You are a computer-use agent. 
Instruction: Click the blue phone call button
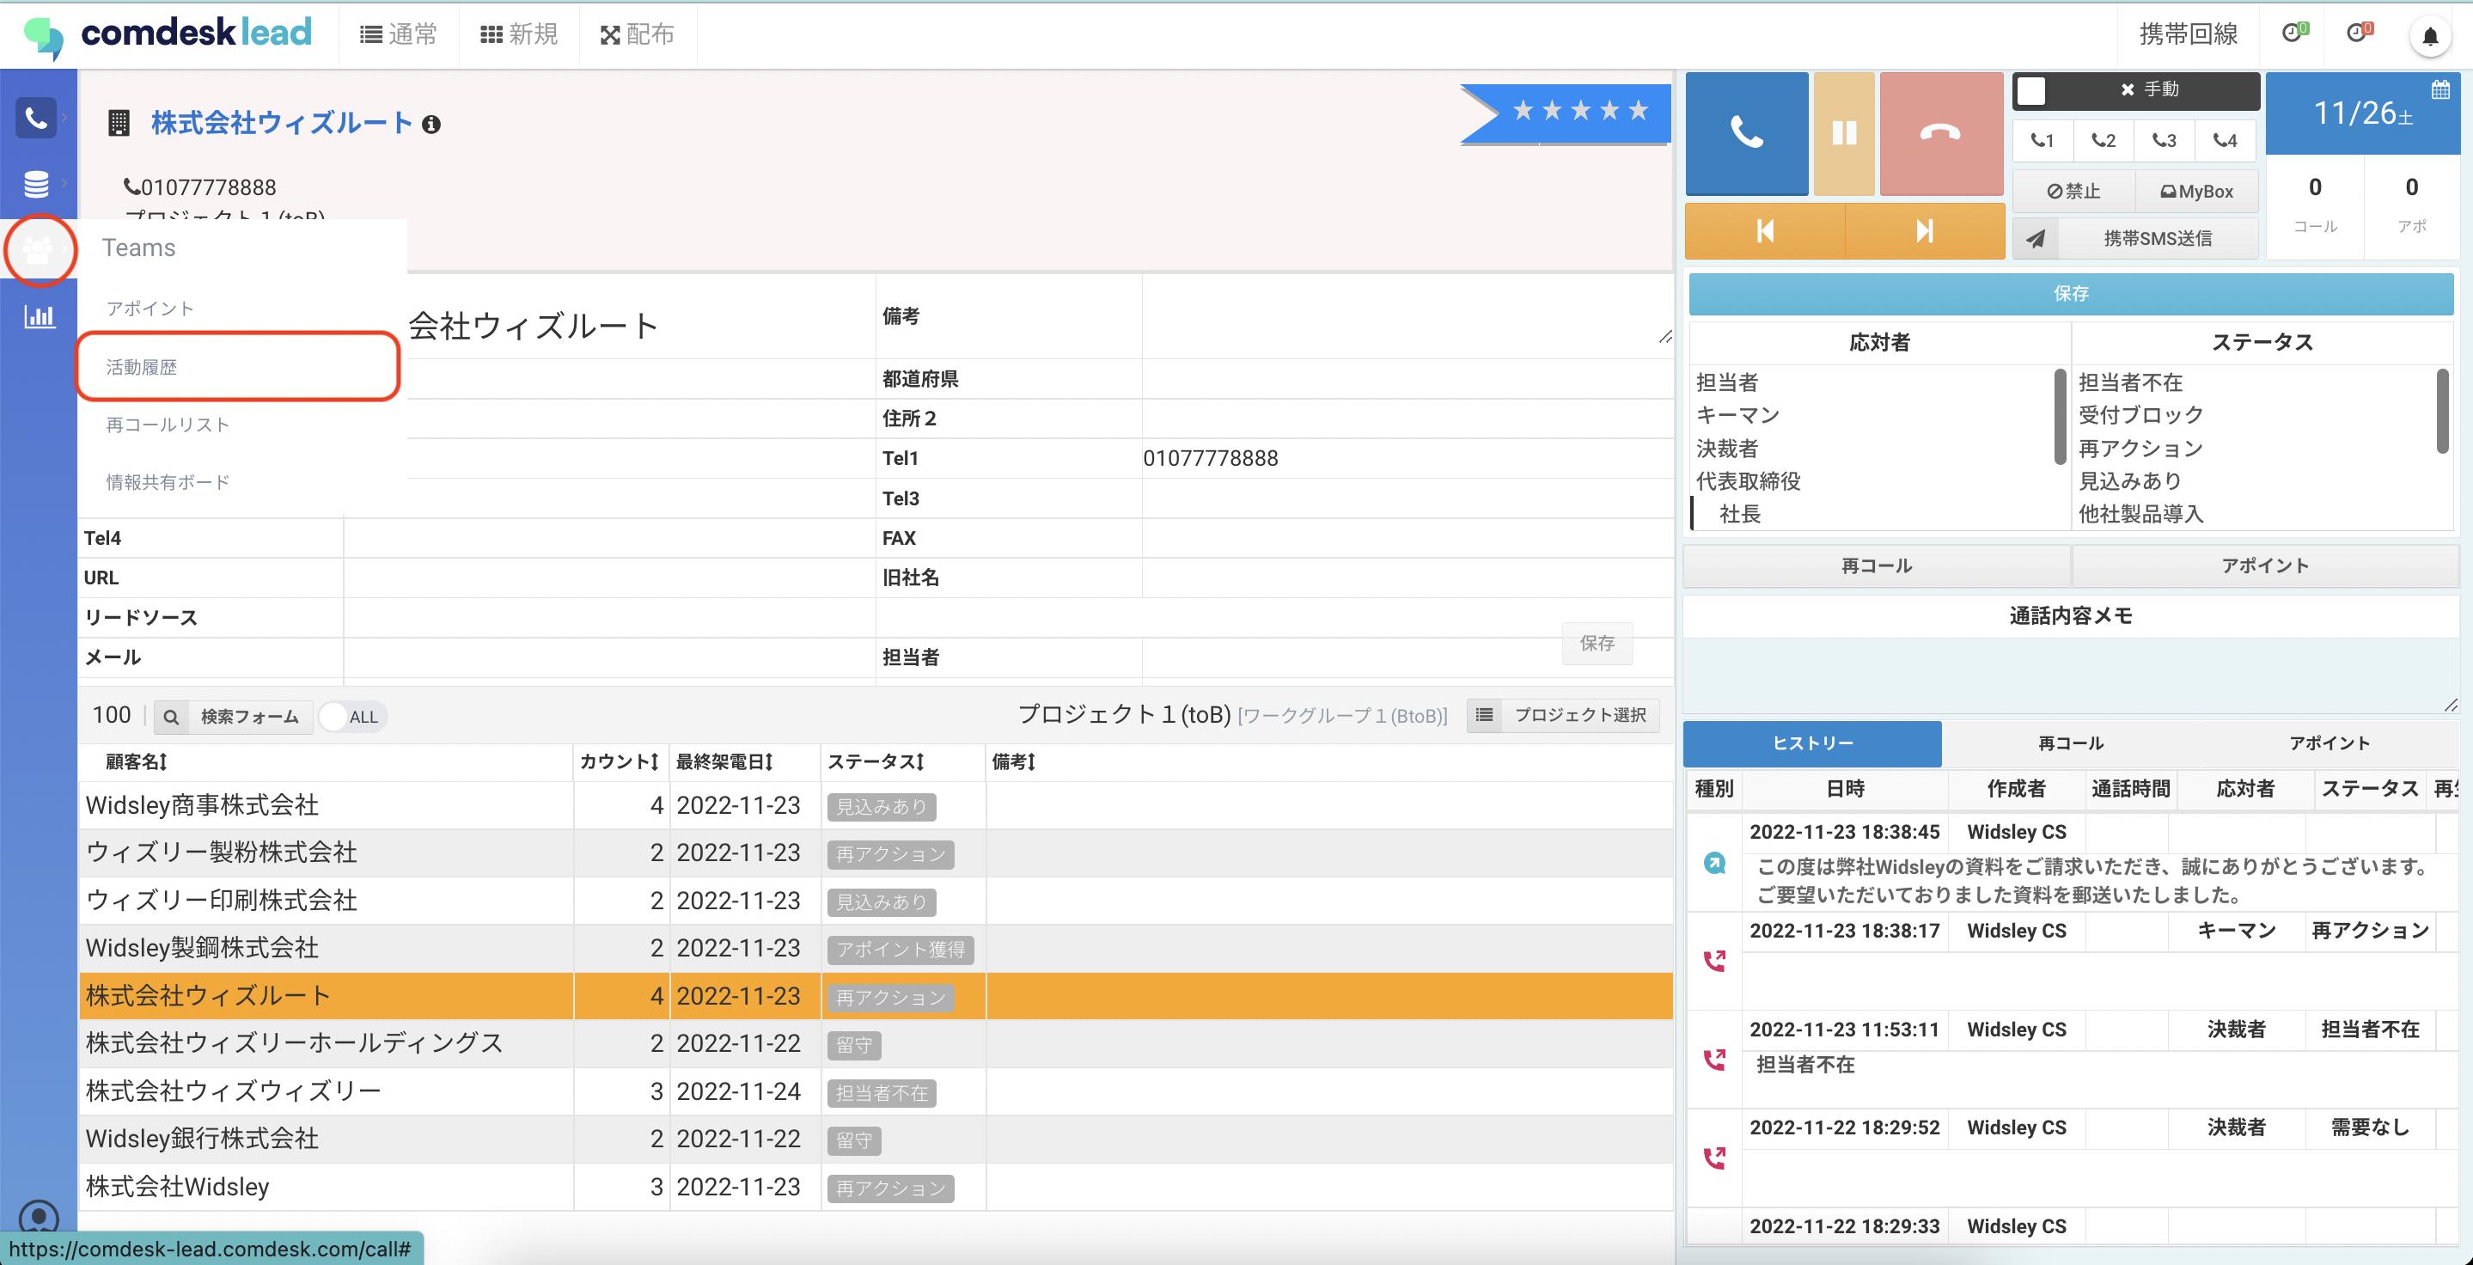point(1746,132)
